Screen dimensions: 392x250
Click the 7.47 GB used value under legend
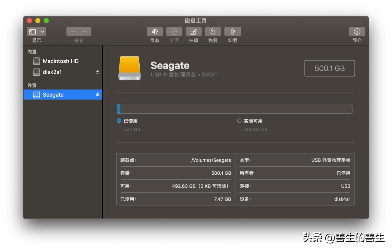click(132, 129)
